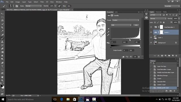Create new adjustment layer icon
181x102 pixels.
pyautogui.click(x=166, y=56)
